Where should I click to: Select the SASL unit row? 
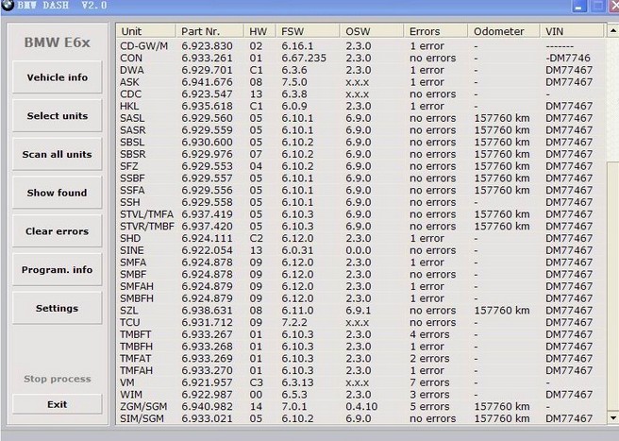[361, 118]
